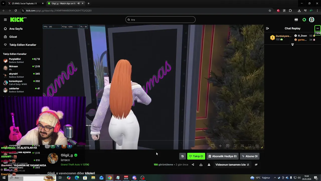Focus the Ara search field
The height and width of the screenshot is (181, 321).
[x=160, y=20]
